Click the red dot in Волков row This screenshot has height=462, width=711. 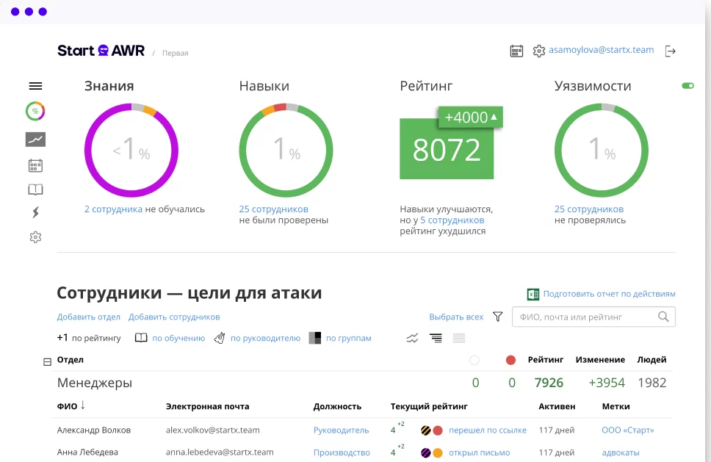point(438,430)
